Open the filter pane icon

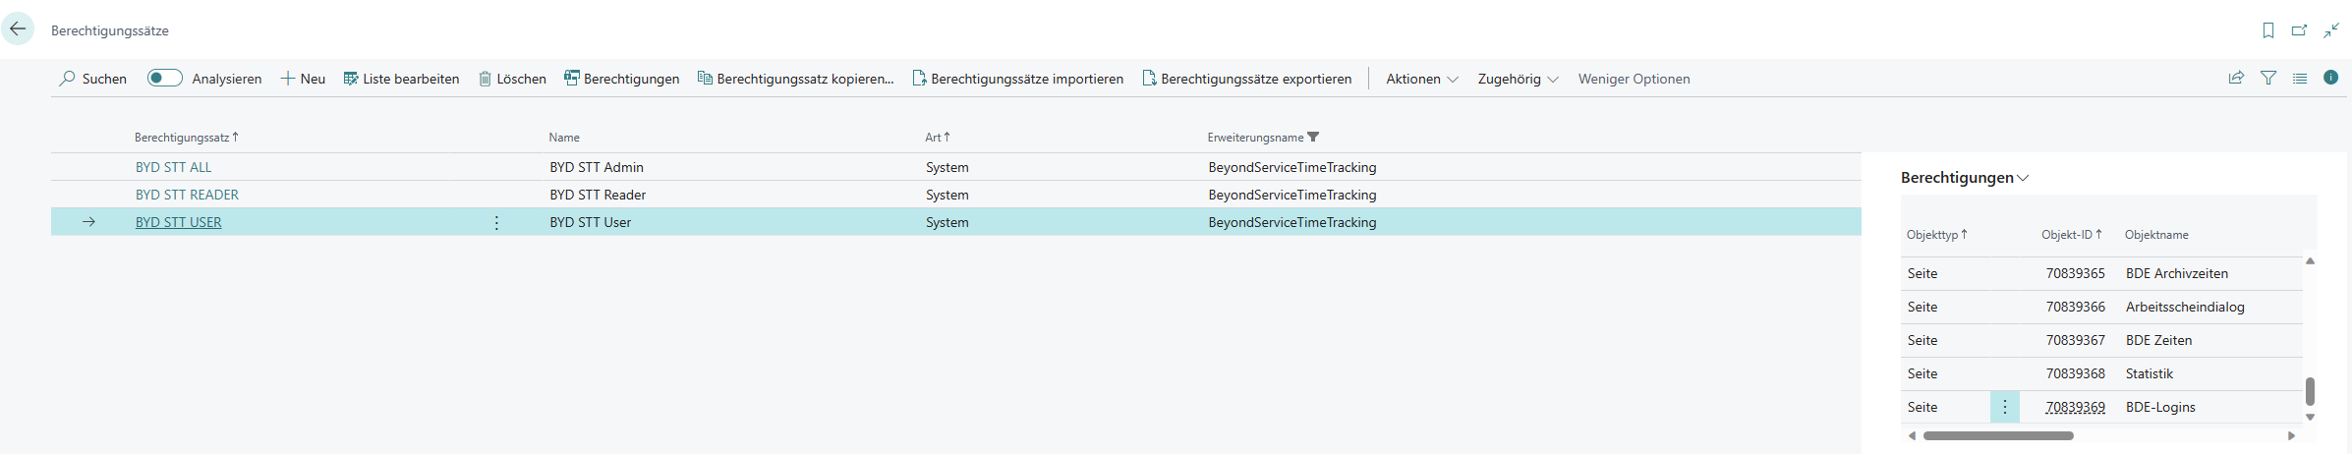[x=2268, y=78]
